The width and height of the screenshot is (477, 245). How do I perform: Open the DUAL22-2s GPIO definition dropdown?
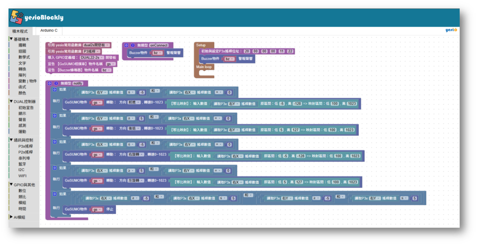pos(92,57)
